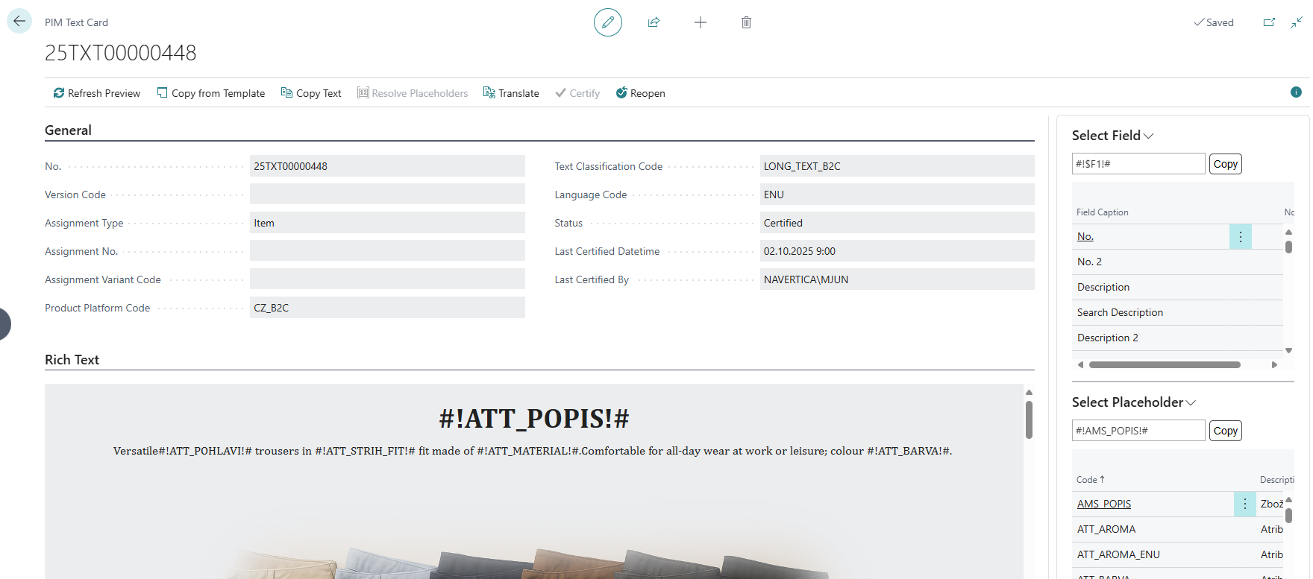Choose Copy from Template
The image size is (1313, 579).
click(x=211, y=93)
